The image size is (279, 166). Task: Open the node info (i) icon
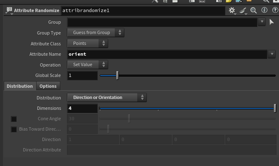tap(264, 10)
